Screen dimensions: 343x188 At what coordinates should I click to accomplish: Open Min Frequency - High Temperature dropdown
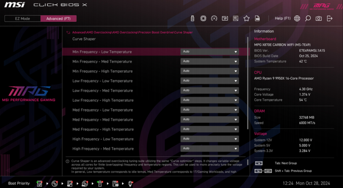209,71
